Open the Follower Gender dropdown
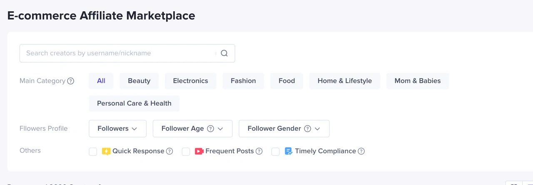The height and width of the screenshot is (185, 533). [284, 128]
